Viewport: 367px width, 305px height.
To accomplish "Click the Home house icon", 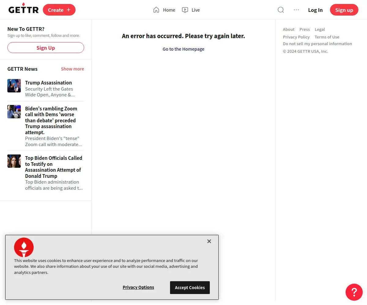I will [x=156, y=10].
